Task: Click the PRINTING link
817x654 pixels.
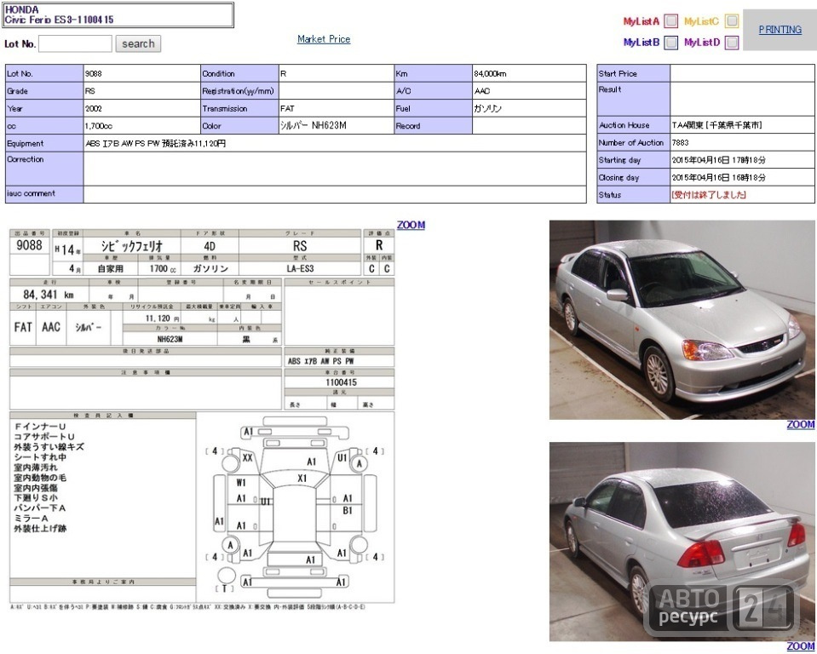Action: [780, 30]
